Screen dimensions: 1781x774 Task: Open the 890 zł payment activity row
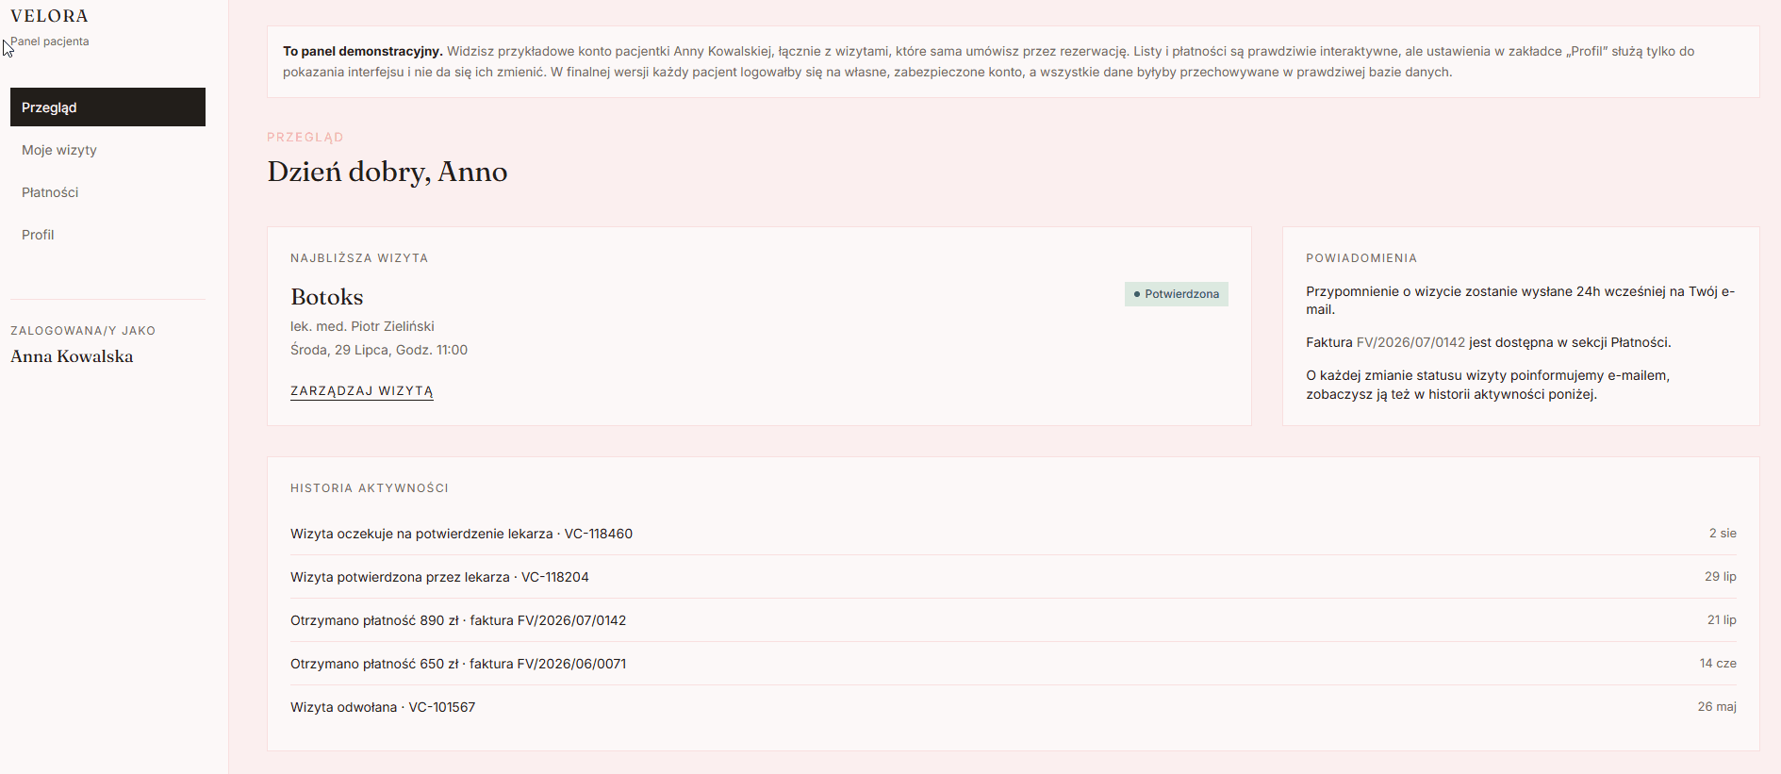tap(1014, 620)
